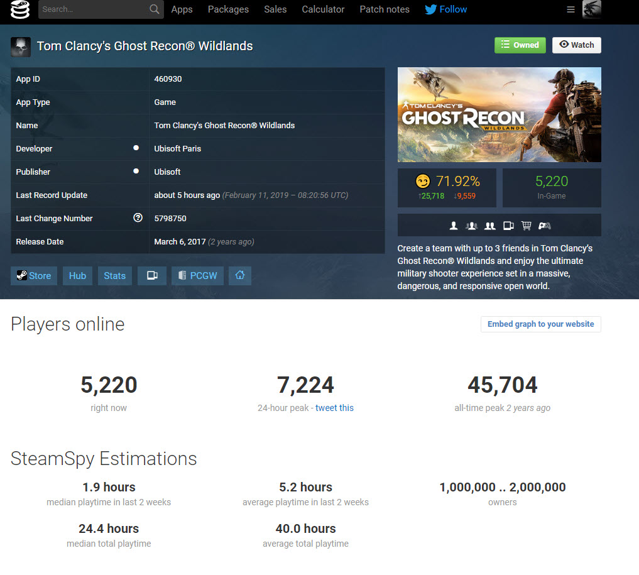
Task: Open the home website icon button
Action: 240,276
